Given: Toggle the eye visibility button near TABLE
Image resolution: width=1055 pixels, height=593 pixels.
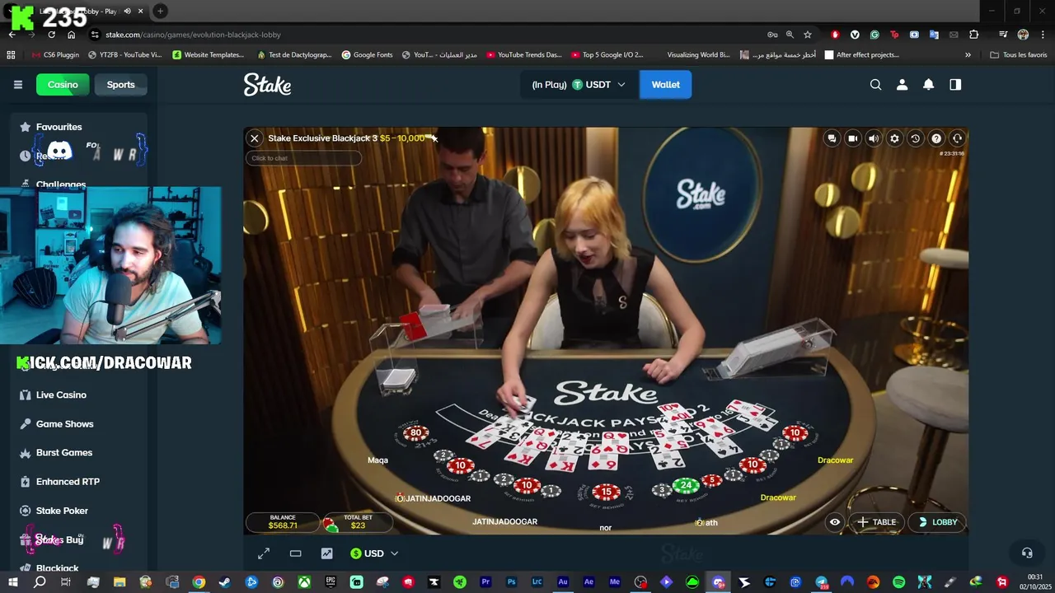Looking at the screenshot, I should (x=835, y=522).
